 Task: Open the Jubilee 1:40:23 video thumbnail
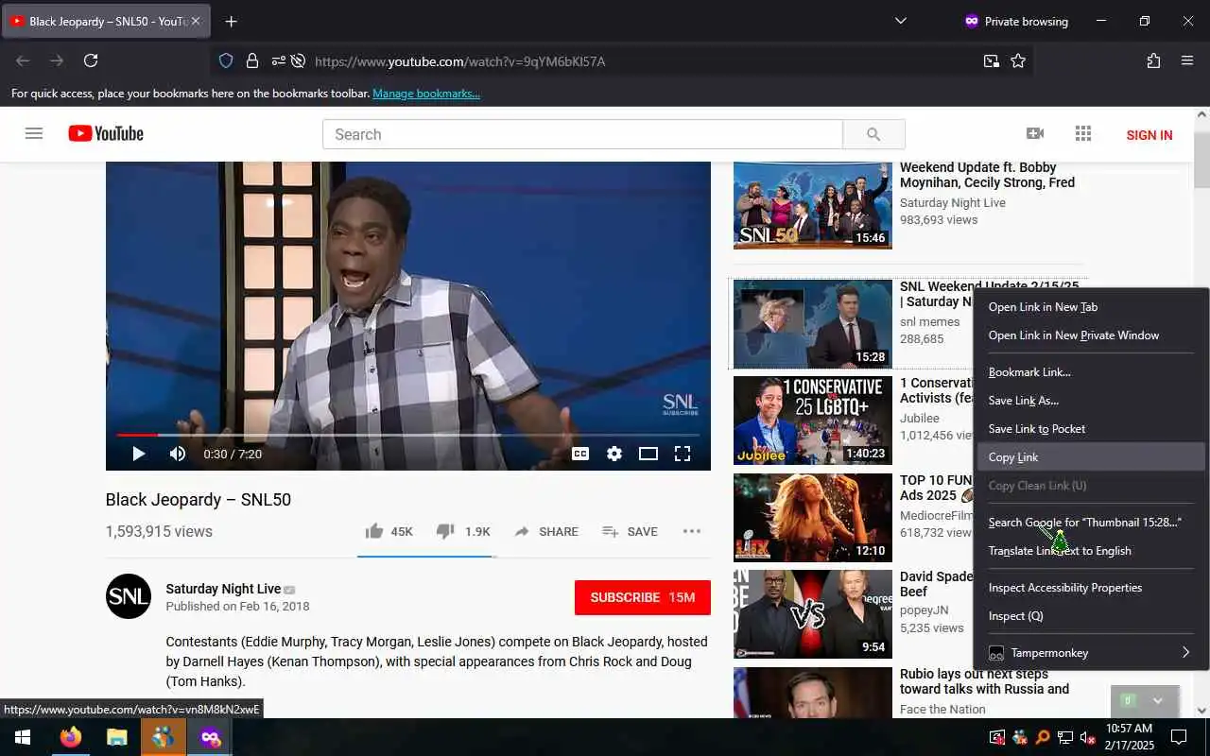(x=812, y=421)
